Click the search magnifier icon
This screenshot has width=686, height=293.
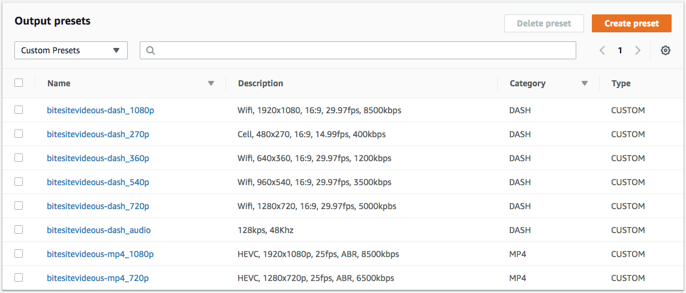[x=150, y=50]
